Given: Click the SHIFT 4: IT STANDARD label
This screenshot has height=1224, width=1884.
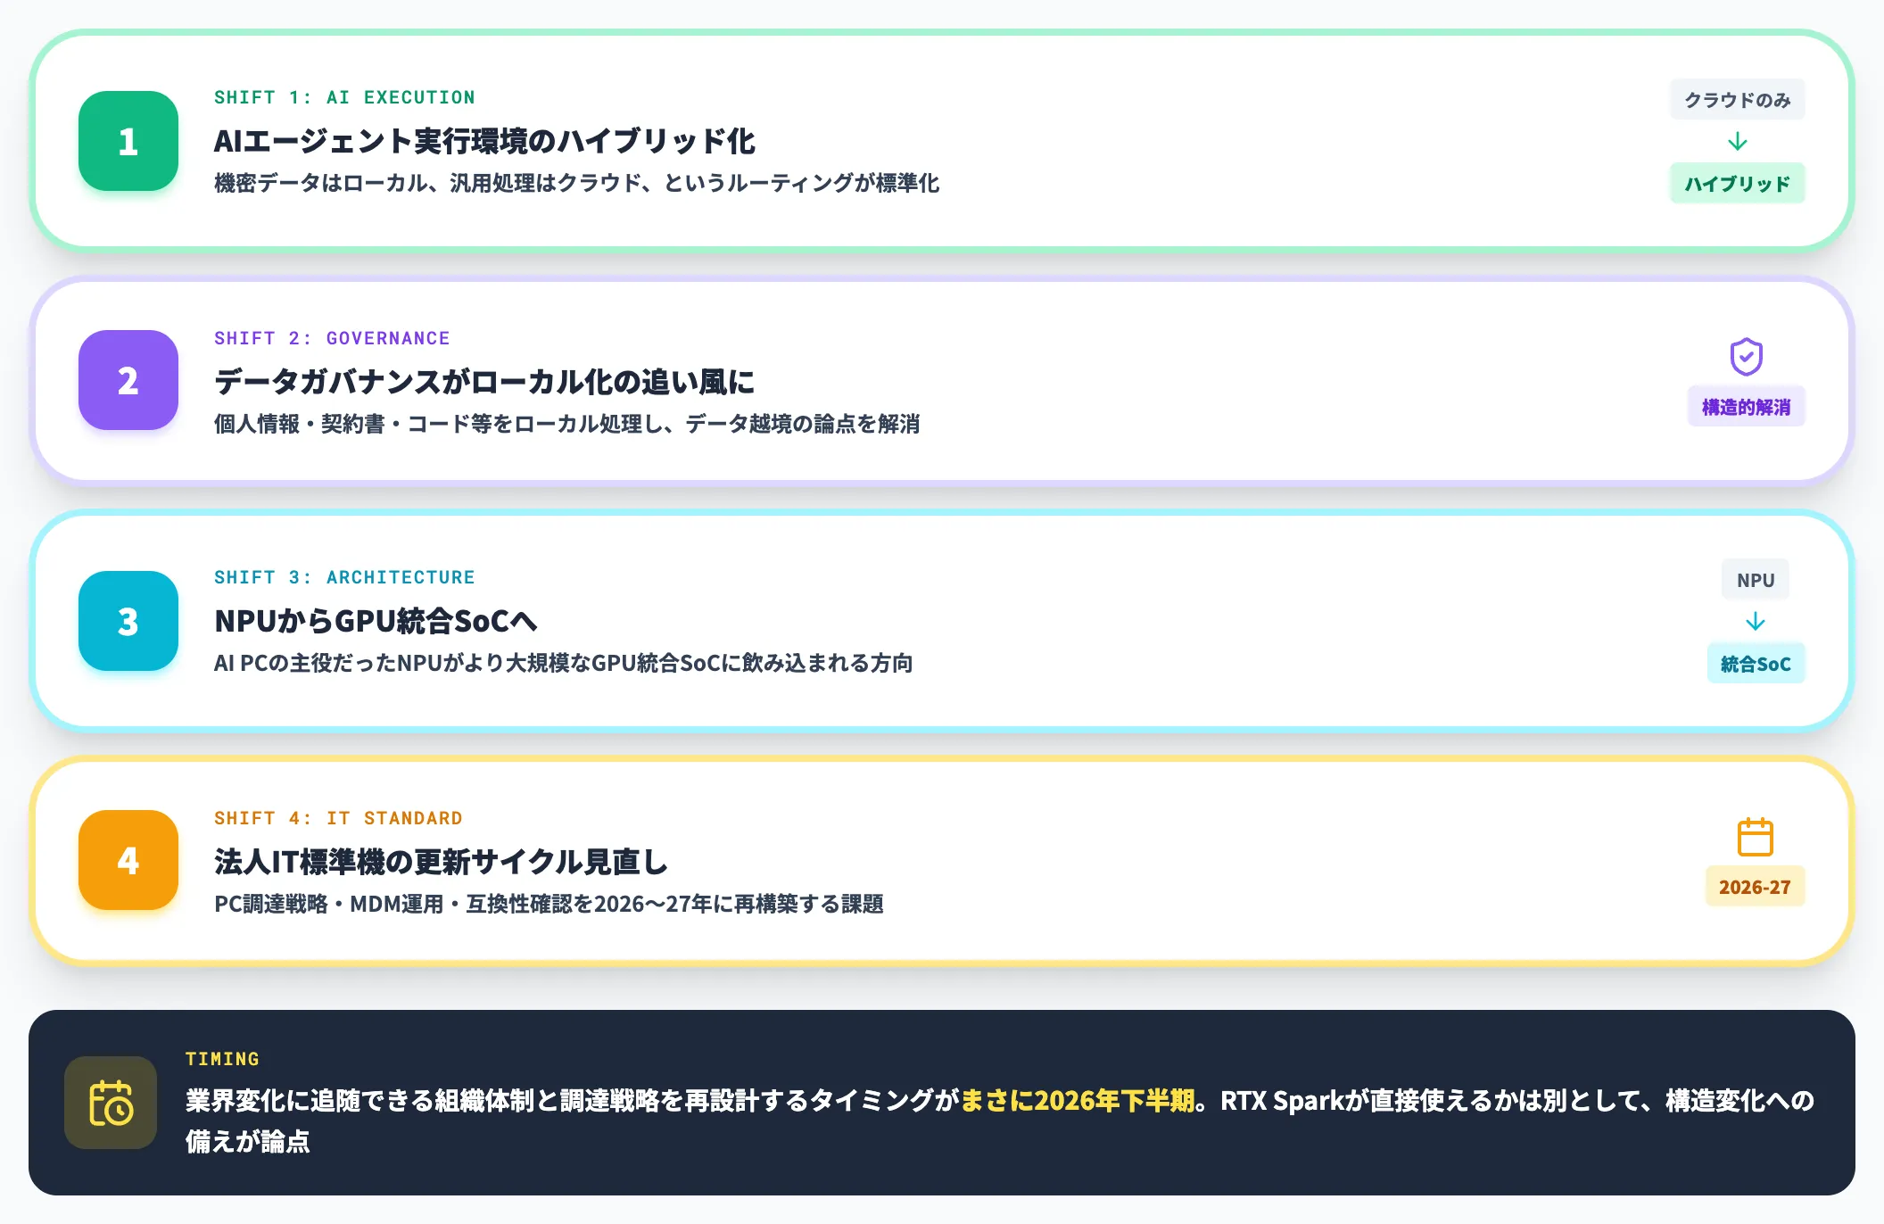Looking at the screenshot, I should [x=338, y=818].
